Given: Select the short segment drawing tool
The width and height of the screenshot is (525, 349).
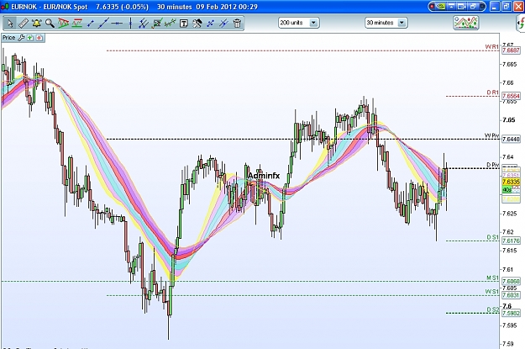Looking at the screenshot, I should point(90,24).
